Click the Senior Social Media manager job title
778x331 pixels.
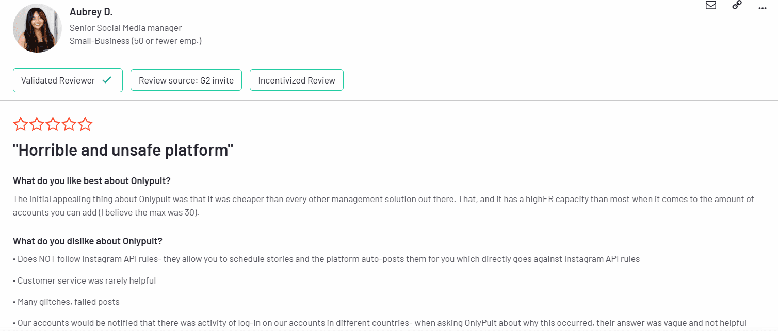pyautogui.click(x=125, y=28)
